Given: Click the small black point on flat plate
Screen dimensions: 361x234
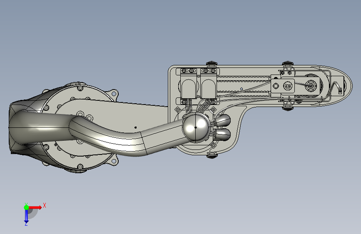Looking at the screenshot, I should pyautogui.click(x=136, y=127).
